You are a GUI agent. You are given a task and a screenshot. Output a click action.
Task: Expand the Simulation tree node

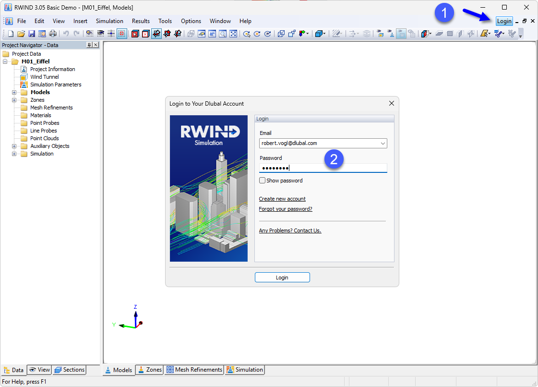(14, 154)
